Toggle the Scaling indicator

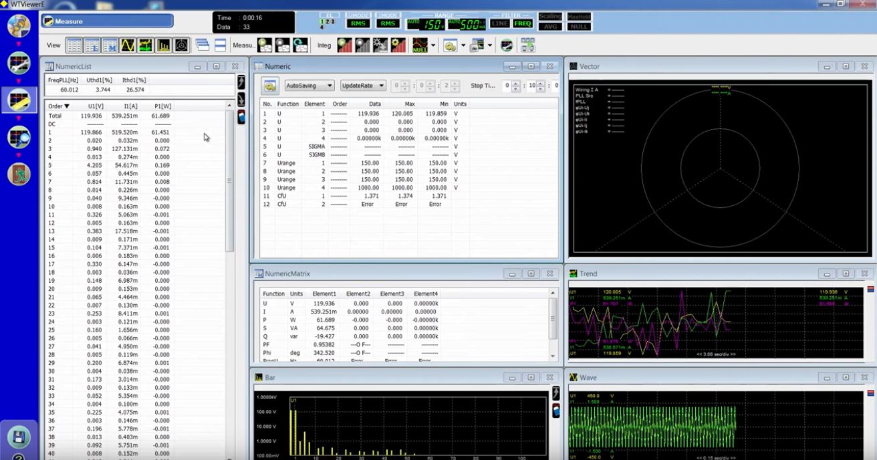[x=550, y=16]
